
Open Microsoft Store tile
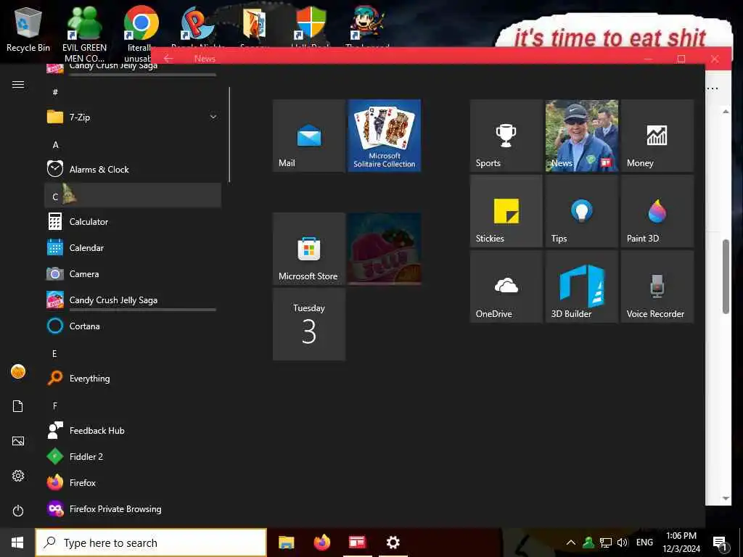point(309,249)
